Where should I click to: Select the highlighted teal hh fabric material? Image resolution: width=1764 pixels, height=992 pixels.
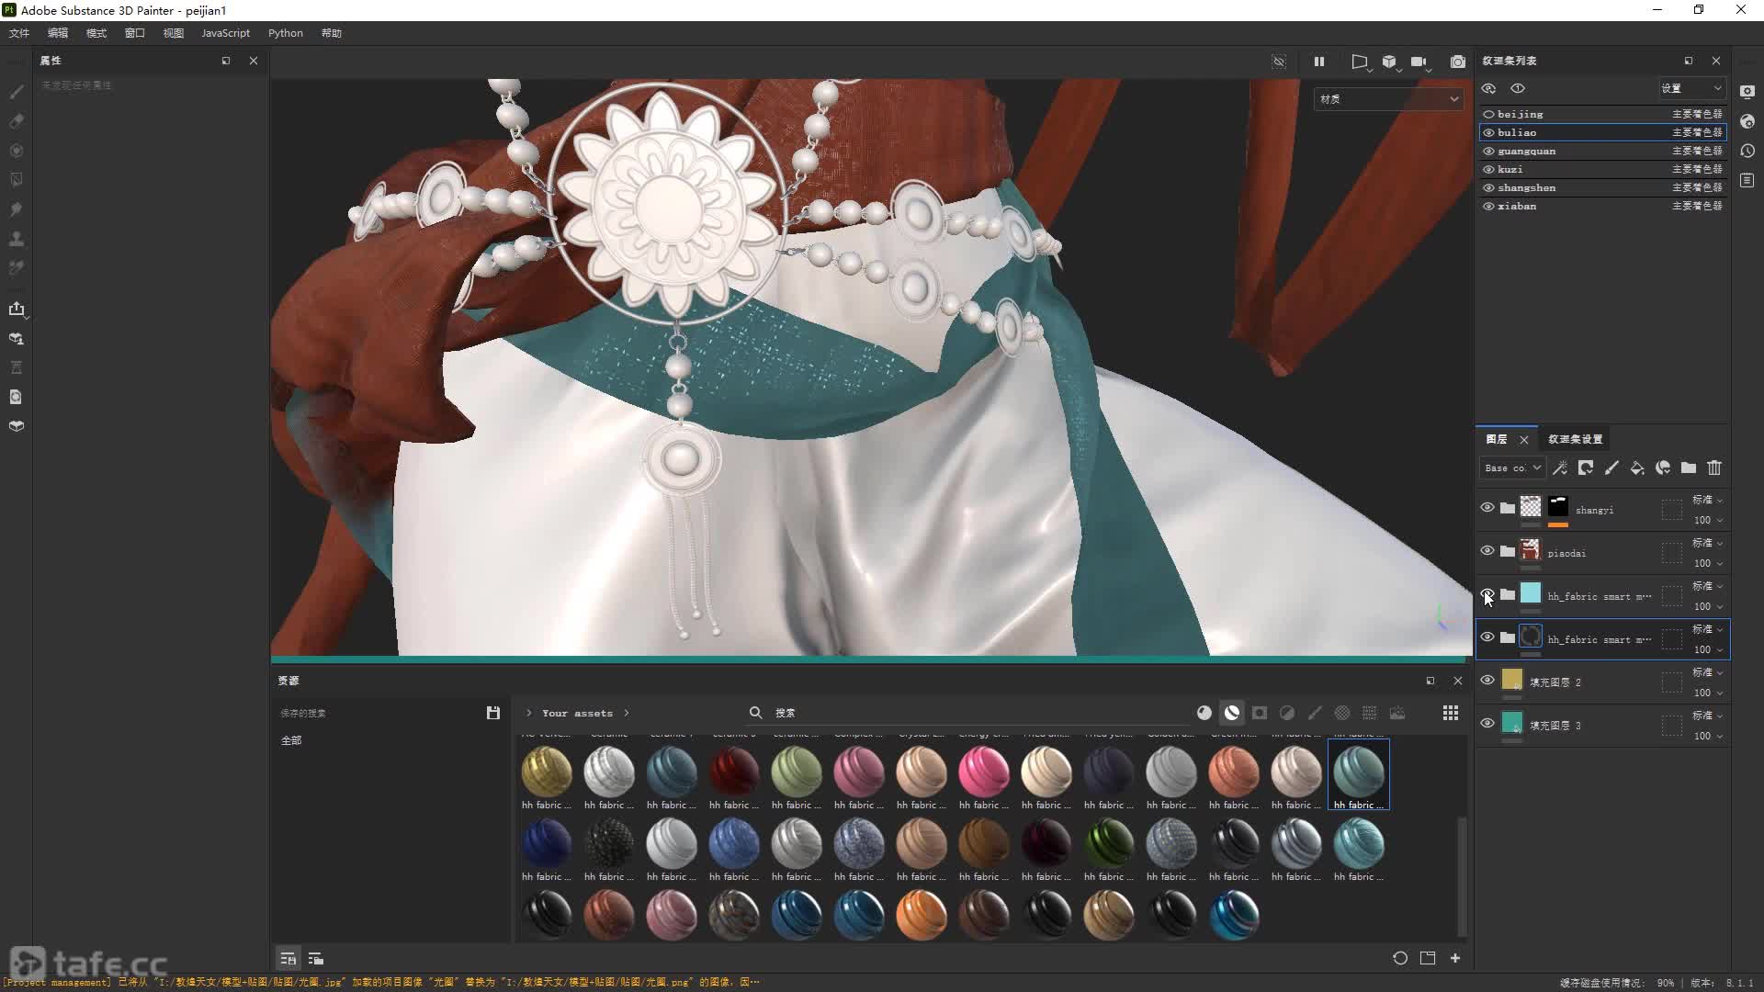[x=1359, y=776]
